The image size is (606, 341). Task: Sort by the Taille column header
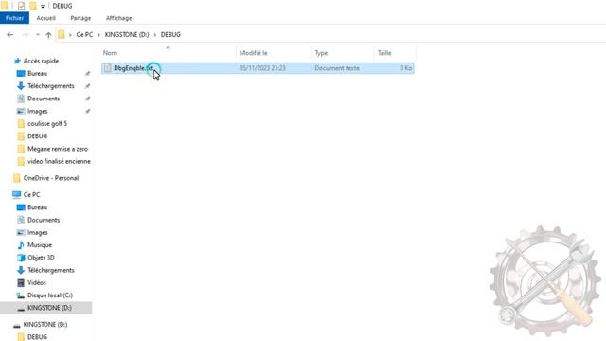click(384, 53)
